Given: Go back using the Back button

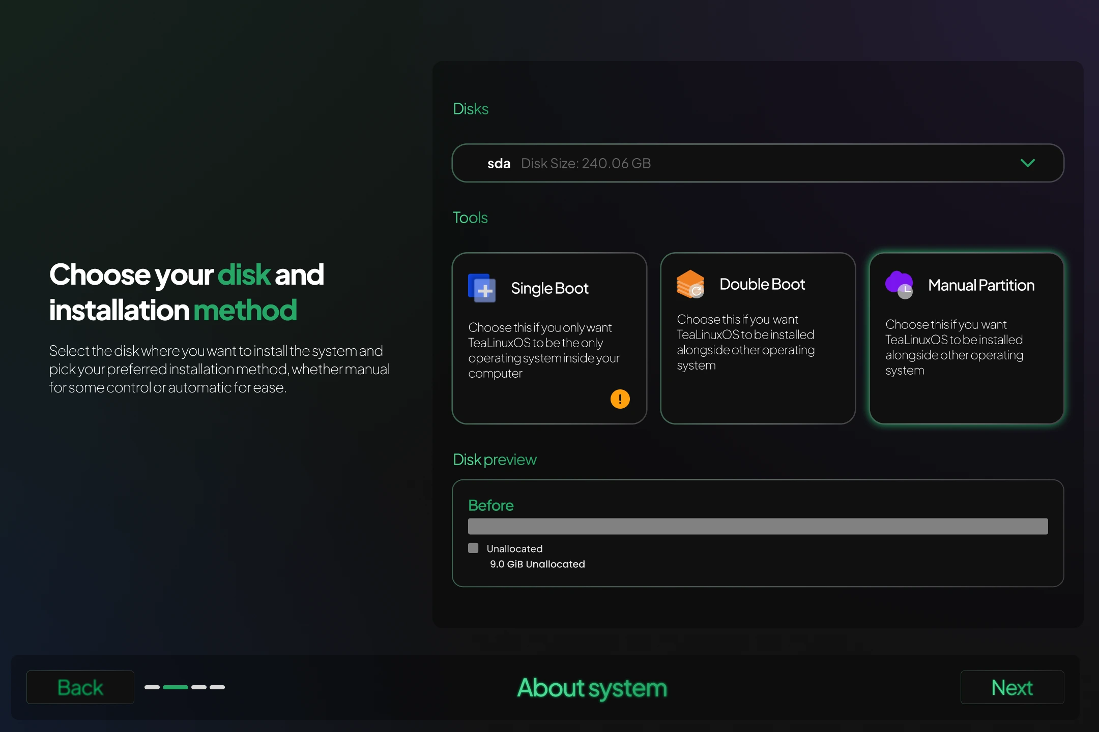Looking at the screenshot, I should click(80, 687).
